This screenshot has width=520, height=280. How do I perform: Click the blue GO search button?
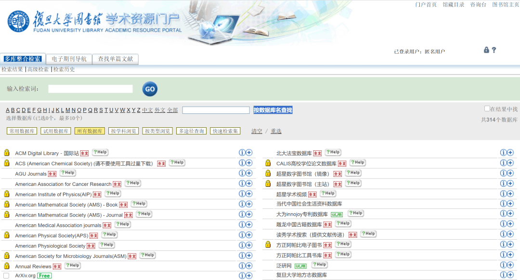pos(150,89)
